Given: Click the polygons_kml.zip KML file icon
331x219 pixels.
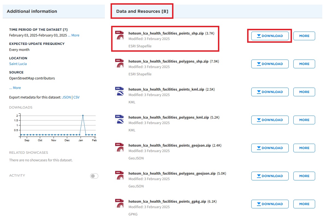Looking at the screenshot, I should [x=119, y=119].
